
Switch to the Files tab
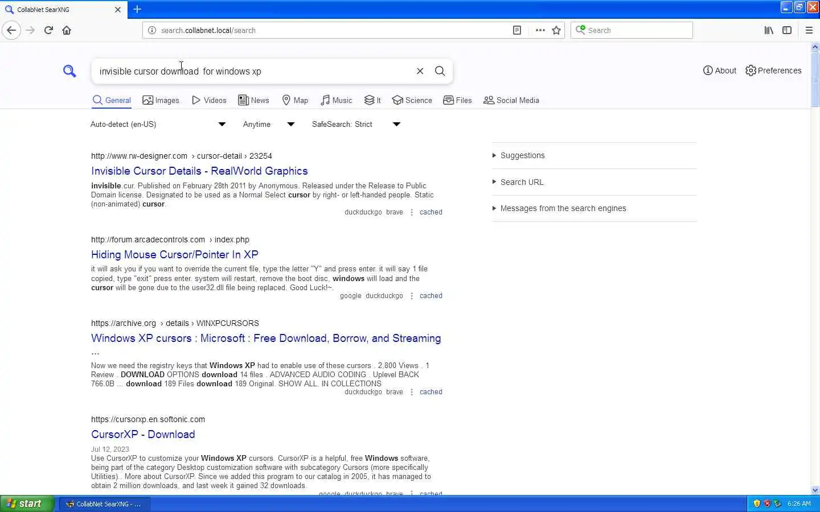pyautogui.click(x=457, y=100)
